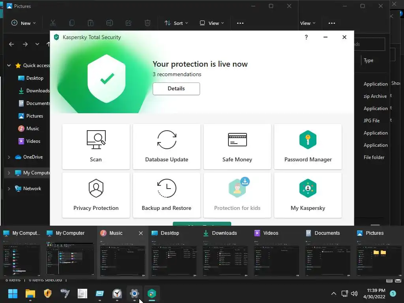Expand the OneDrive tree node
Image resolution: width=404 pixels, height=303 pixels.
coord(9,157)
